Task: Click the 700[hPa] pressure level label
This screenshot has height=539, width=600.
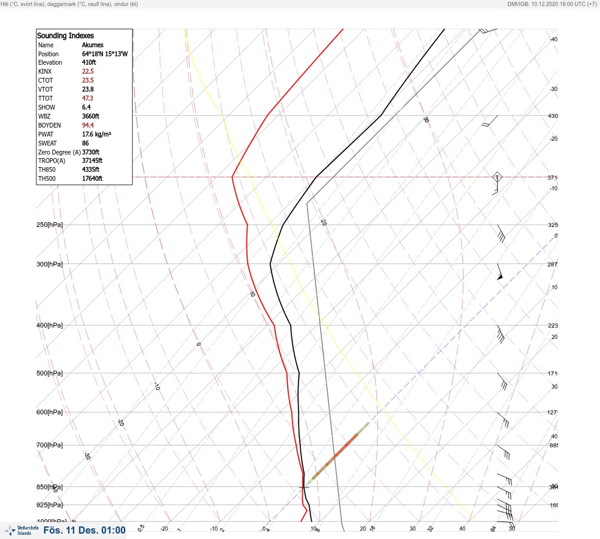Action: point(50,445)
